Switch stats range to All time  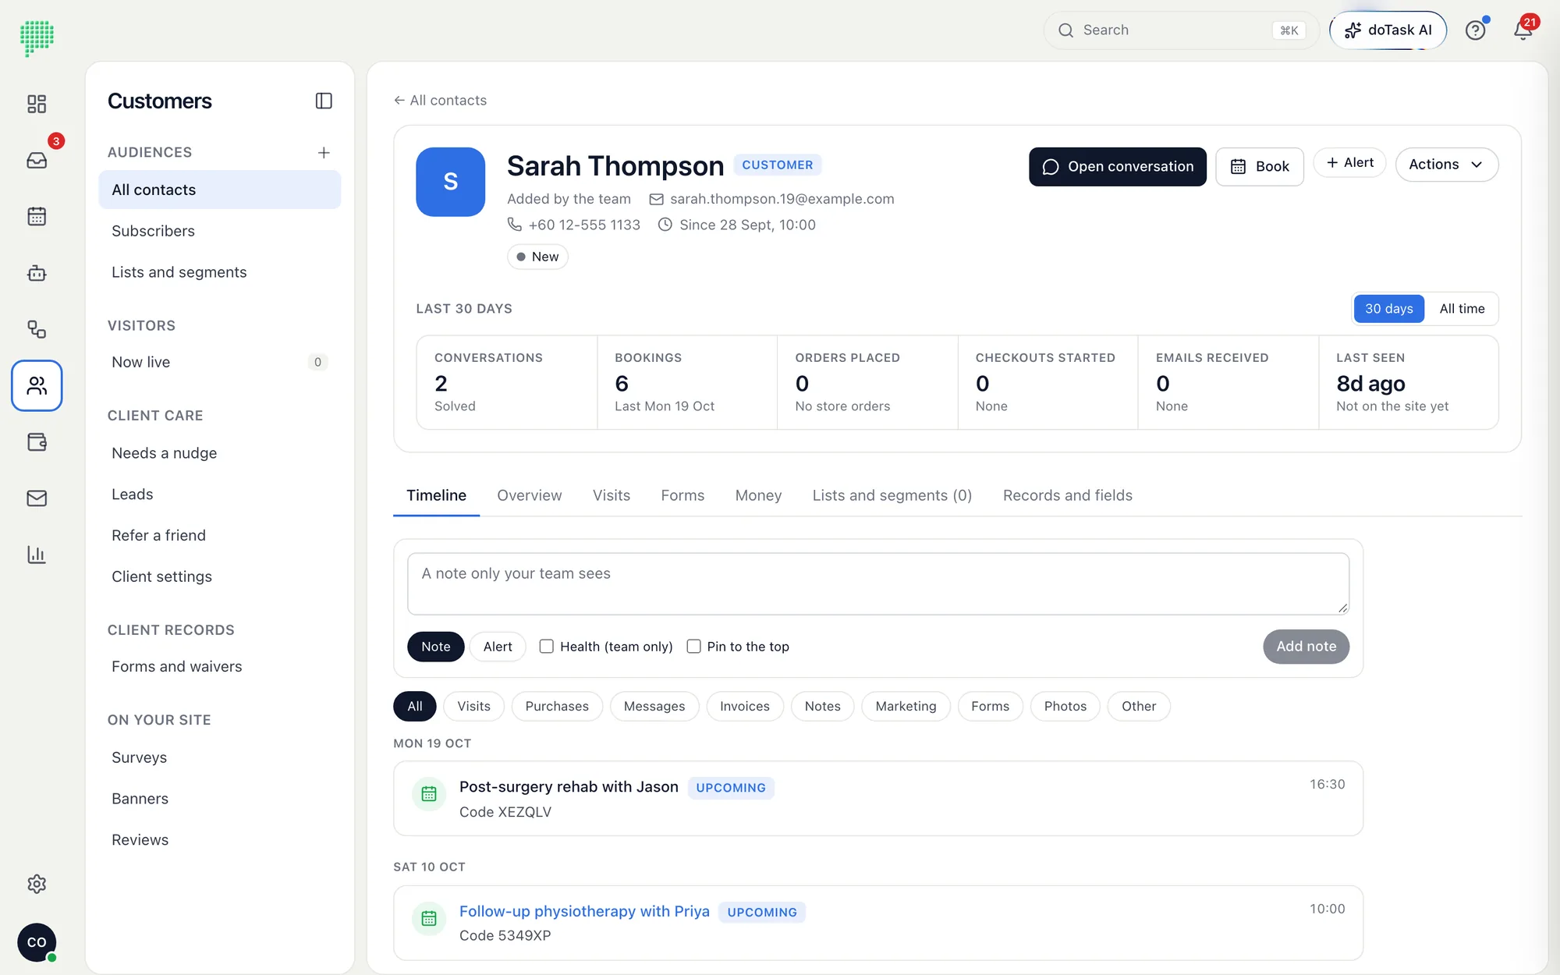[1462, 309]
